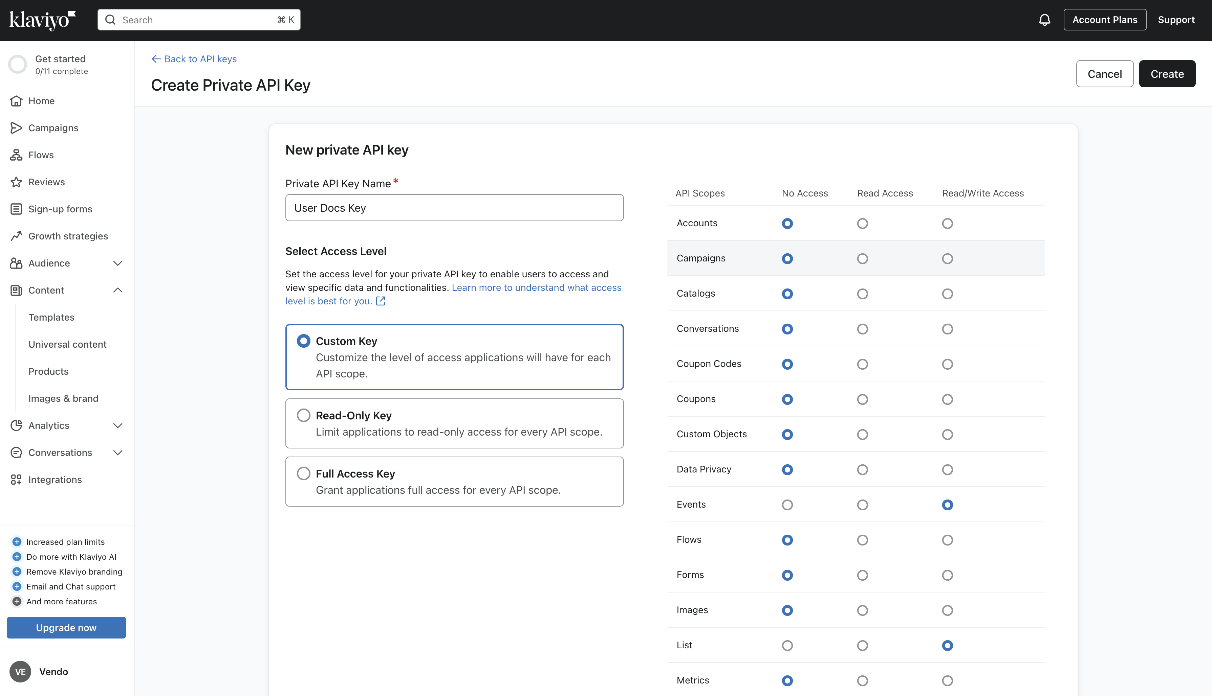
Task: Set Coupons to Read Access
Action: click(862, 400)
